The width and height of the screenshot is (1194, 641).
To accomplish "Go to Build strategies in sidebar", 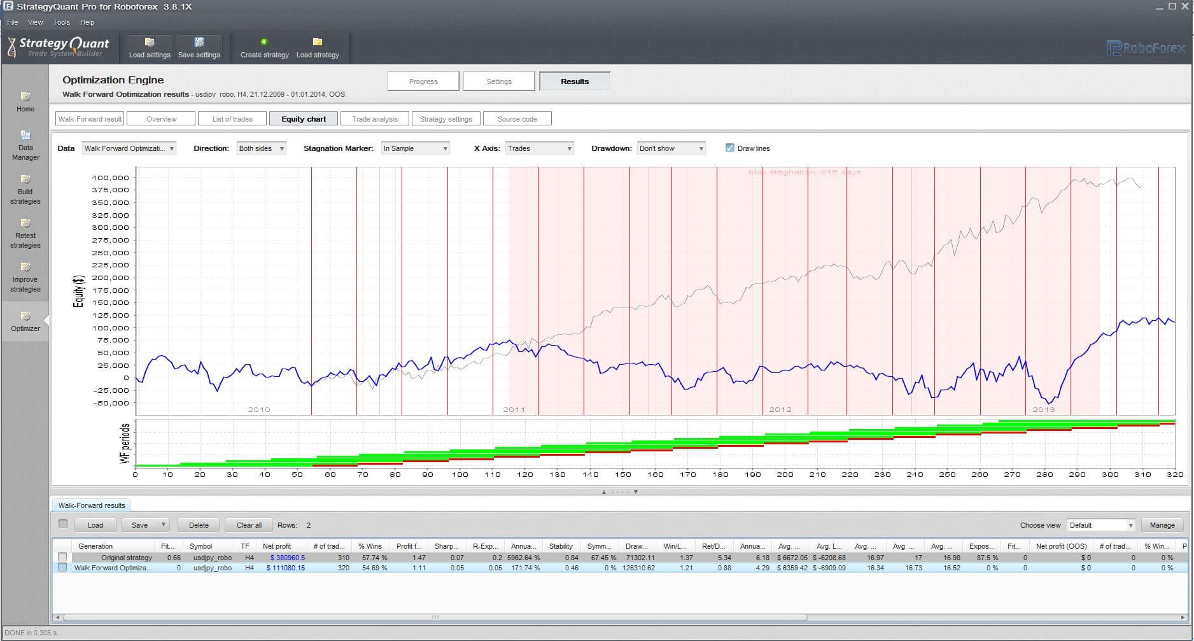I will pyautogui.click(x=25, y=180).
